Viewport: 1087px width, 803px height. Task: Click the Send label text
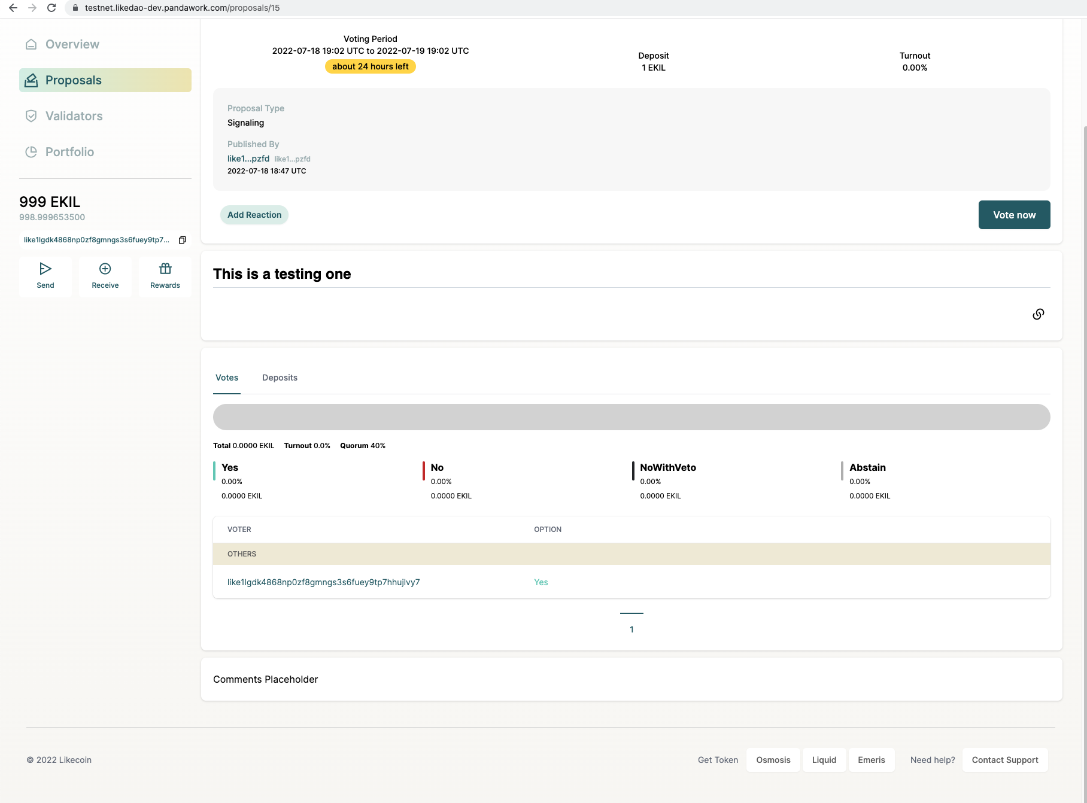45,285
